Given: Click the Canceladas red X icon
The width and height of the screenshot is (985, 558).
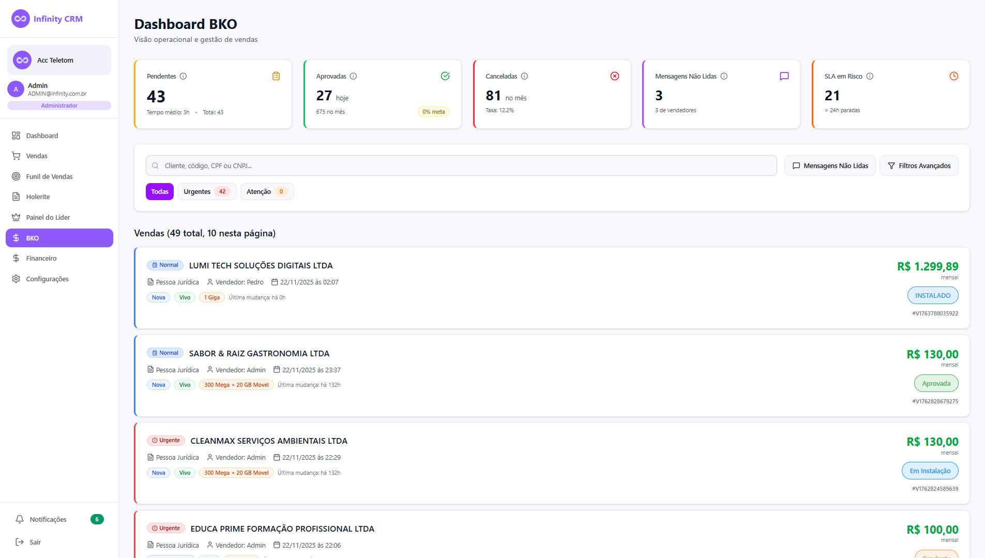Looking at the screenshot, I should pyautogui.click(x=615, y=77).
